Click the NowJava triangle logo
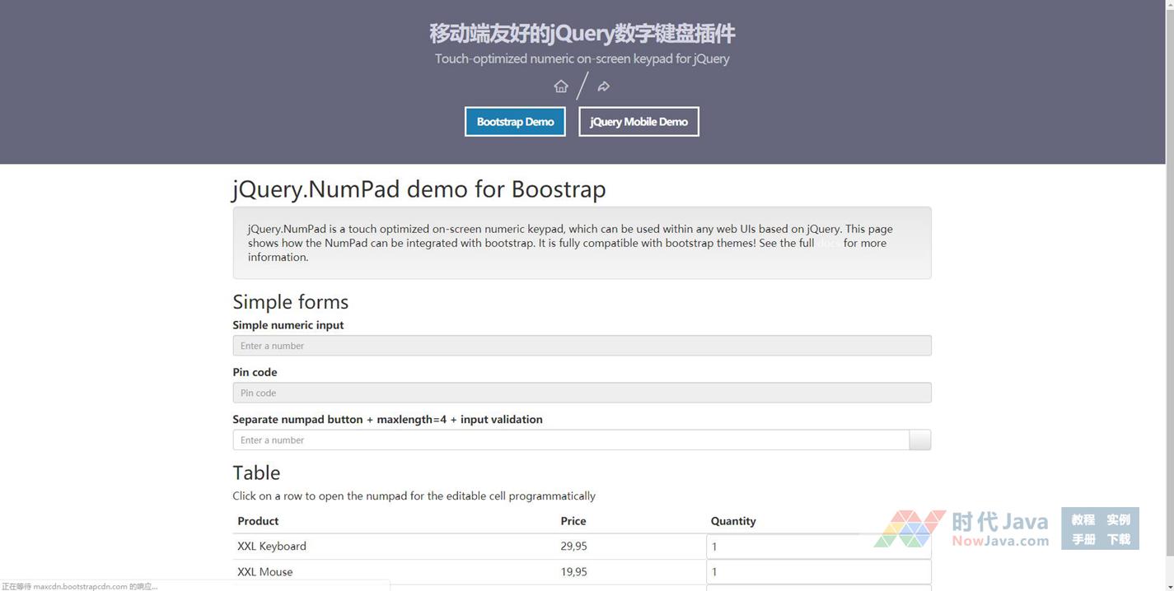The width and height of the screenshot is (1174, 591). click(x=909, y=529)
